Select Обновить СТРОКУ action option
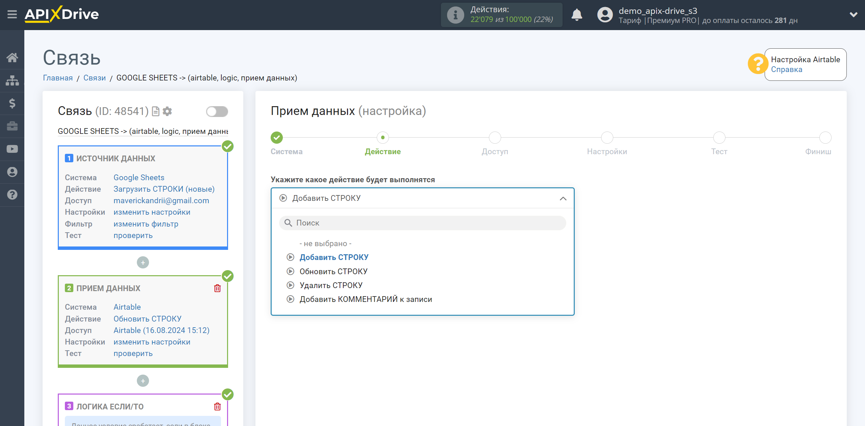This screenshot has height=426, width=865. [334, 271]
